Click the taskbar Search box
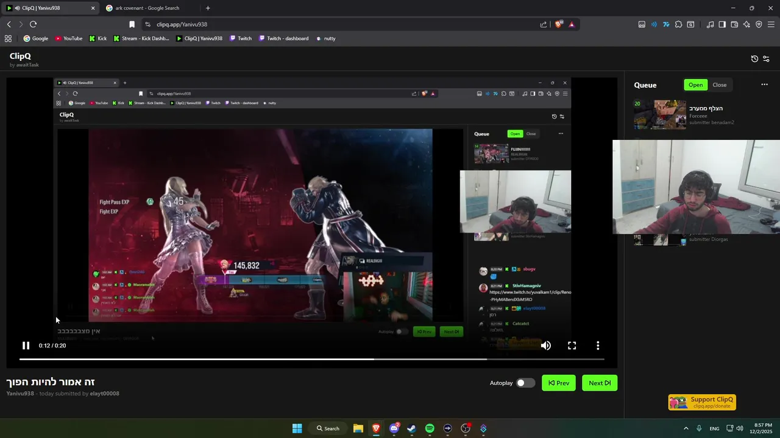 click(x=328, y=428)
